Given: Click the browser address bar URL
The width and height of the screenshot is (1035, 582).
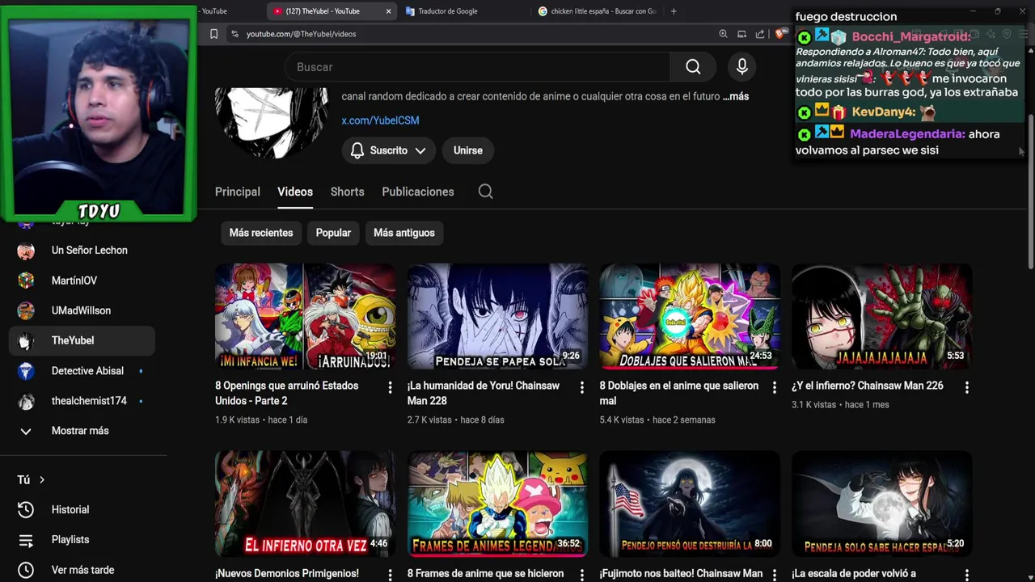Looking at the screenshot, I should [x=301, y=34].
